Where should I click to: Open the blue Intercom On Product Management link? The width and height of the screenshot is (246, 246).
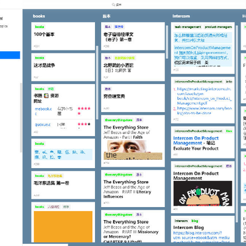[x=196, y=141]
